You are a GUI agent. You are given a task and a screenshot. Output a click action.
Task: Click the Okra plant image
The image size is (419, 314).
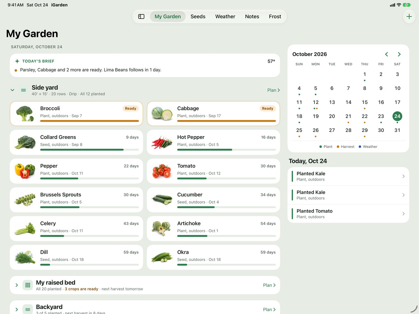point(162,257)
